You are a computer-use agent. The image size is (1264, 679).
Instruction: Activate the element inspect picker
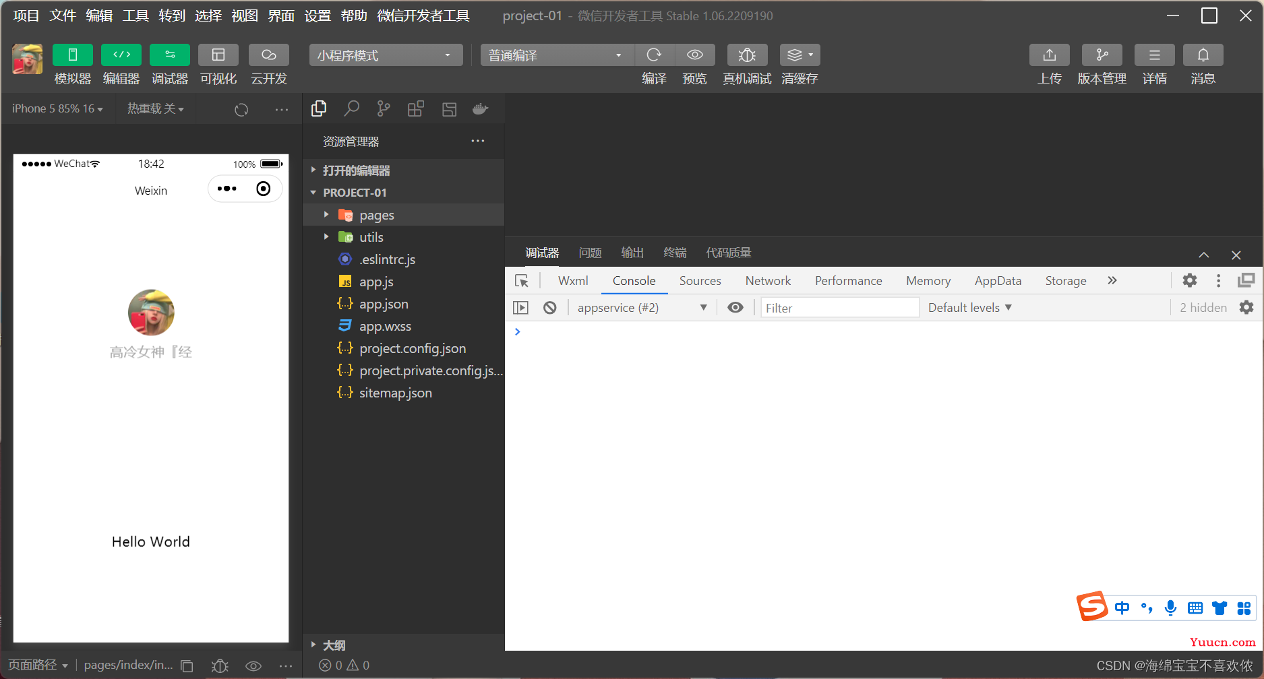pos(522,281)
